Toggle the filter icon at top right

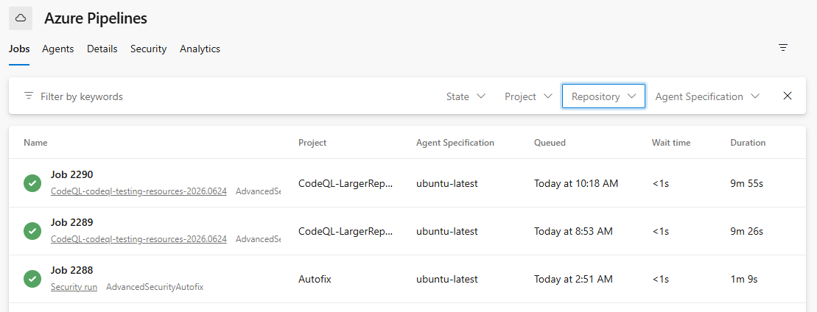(782, 47)
